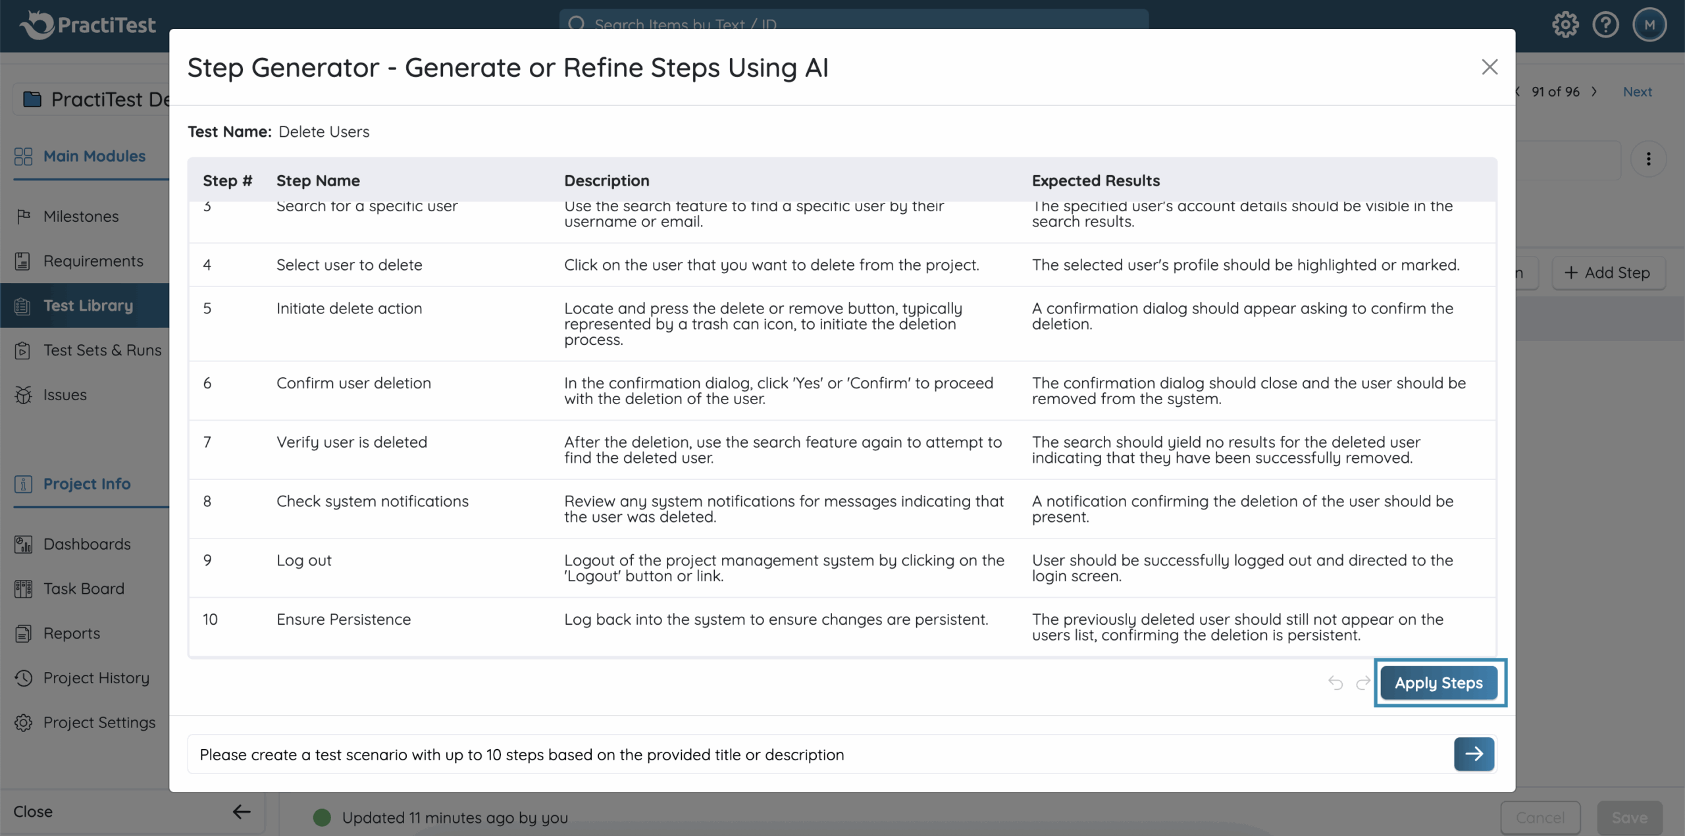Open the three-dot options menu
The height and width of the screenshot is (836, 1685).
(x=1649, y=159)
